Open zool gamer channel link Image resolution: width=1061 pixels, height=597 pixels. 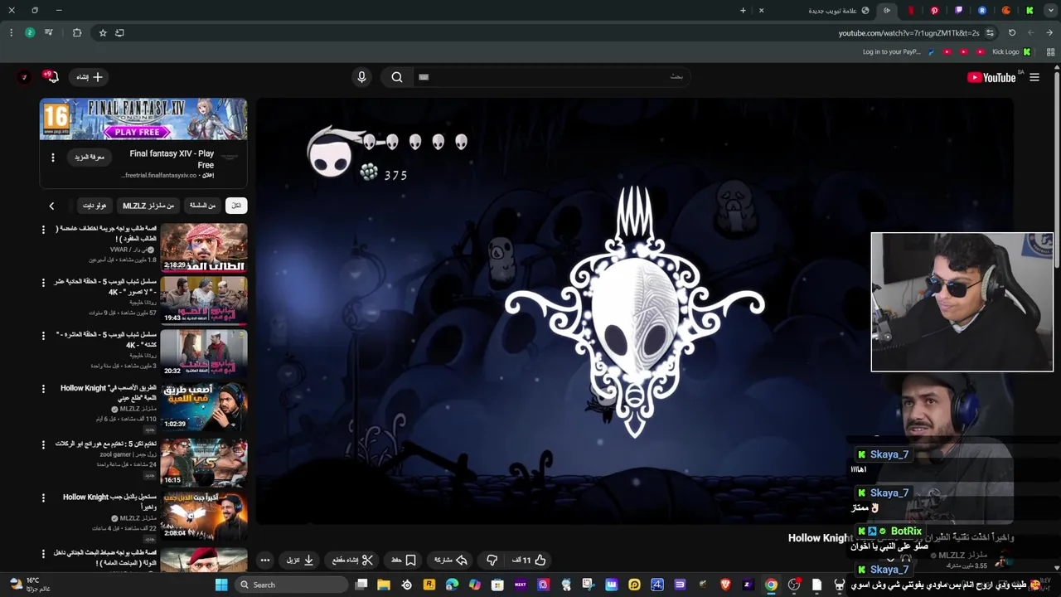pyautogui.click(x=128, y=454)
